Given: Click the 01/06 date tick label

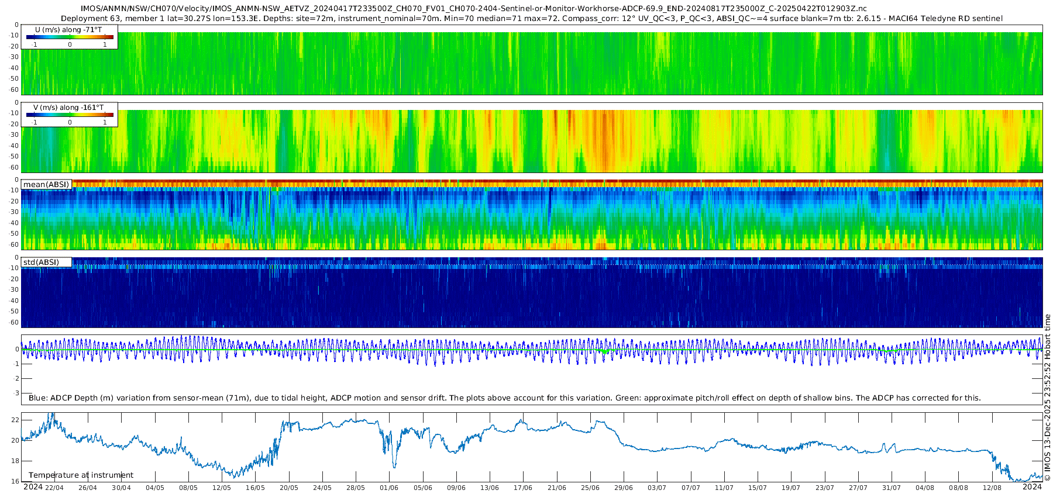Looking at the screenshot, I should click(x=389, y=488).
